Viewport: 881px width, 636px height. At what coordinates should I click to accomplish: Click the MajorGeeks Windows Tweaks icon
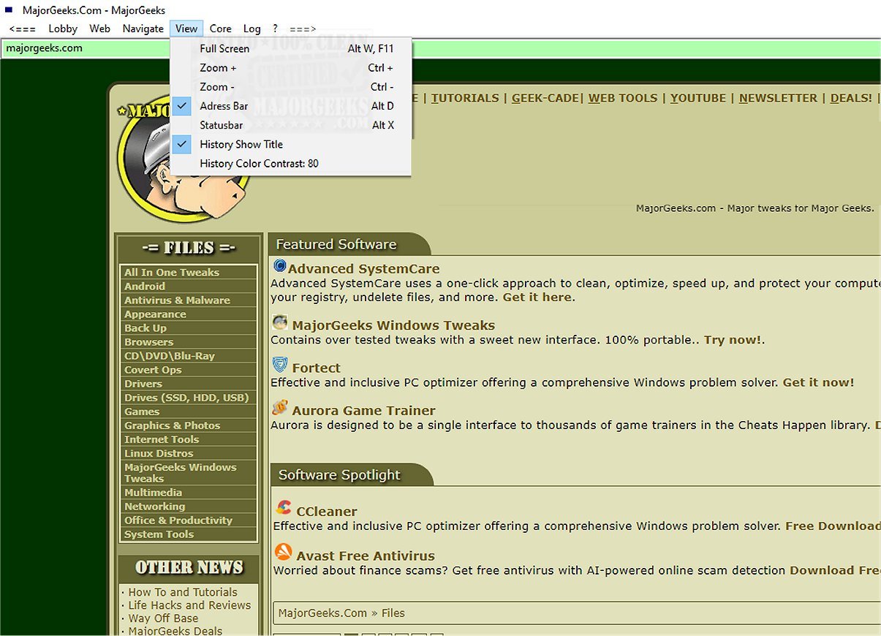pyautogui.click(x=280, y=322)
